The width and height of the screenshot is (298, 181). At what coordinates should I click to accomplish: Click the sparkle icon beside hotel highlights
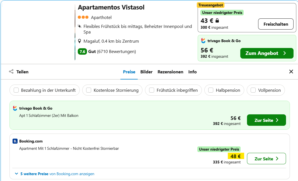coord(79,26)
